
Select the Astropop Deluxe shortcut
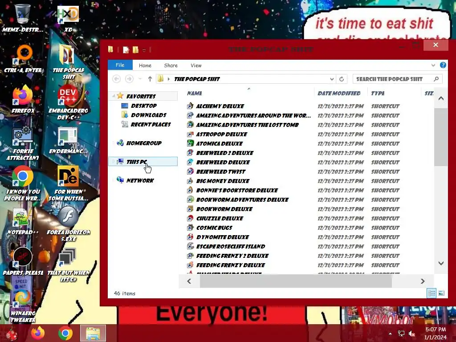pyautogui.click(x=221, y=134)
